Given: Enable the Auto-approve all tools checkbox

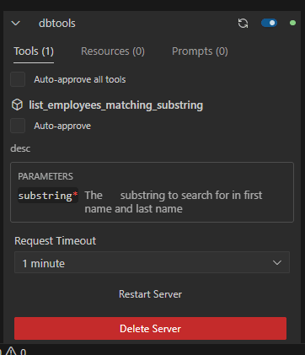Looking at the screenshot, I should pyautogui.click(x=18, y=79).
